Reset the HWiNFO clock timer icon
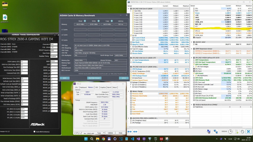This screenshot has width=253, height=142. (230, 132)
